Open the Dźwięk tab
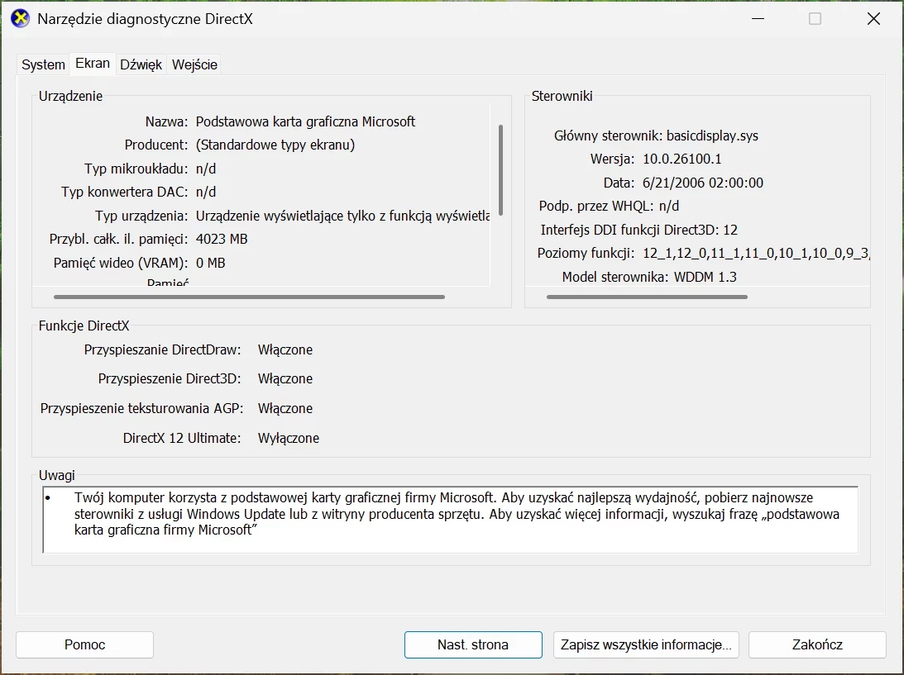The image size is (904, 675). click(x=141, y=64)
